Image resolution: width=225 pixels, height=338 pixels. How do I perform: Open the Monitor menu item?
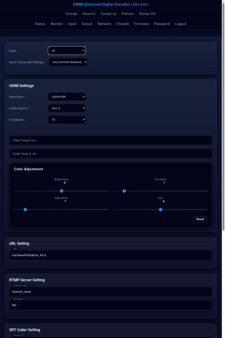point(56,24)
